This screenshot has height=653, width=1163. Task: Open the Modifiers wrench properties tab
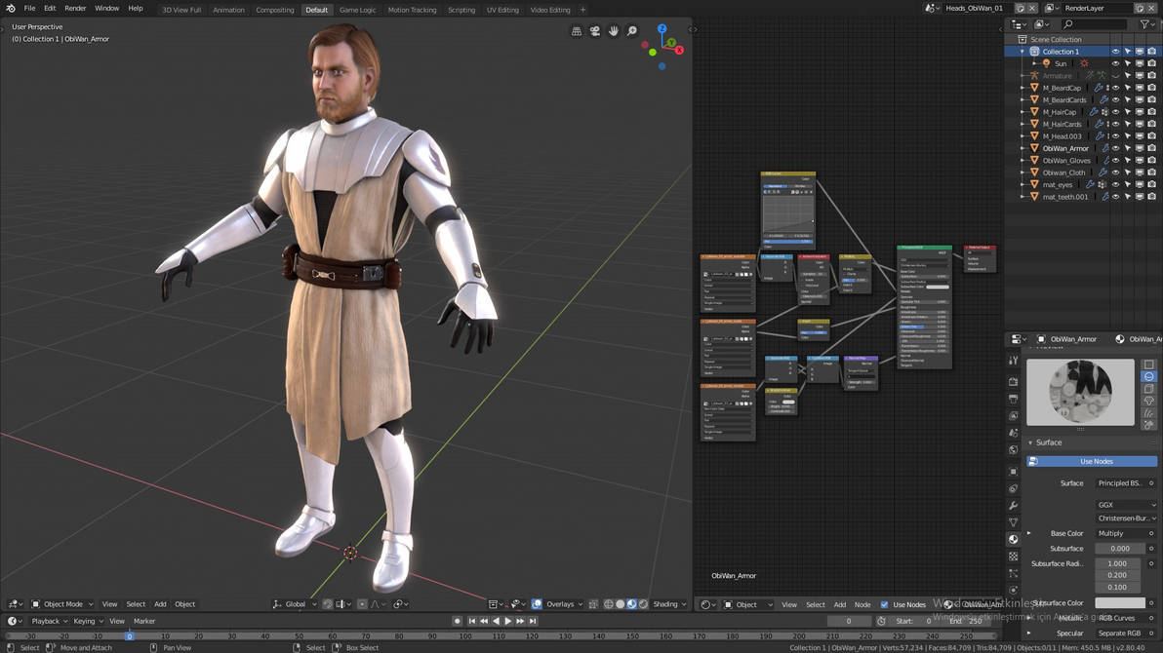[x=1013, y=506]
